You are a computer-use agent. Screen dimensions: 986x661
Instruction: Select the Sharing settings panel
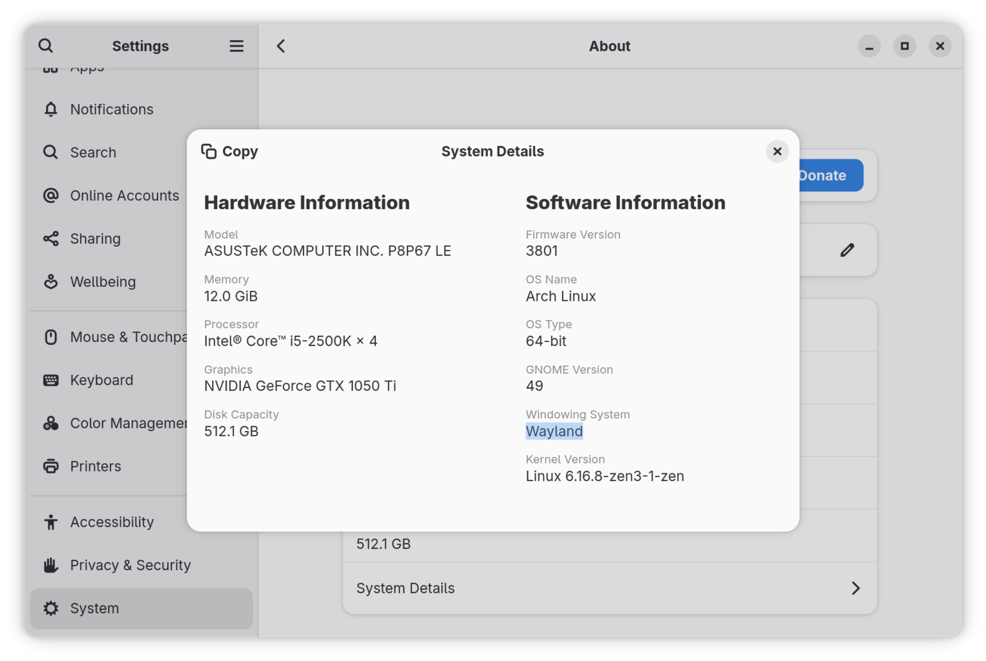point(95,239)
